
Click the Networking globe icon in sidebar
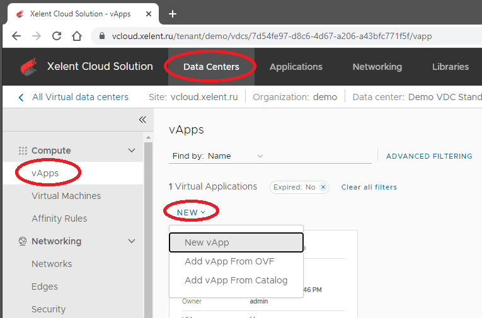coord(23,241)
